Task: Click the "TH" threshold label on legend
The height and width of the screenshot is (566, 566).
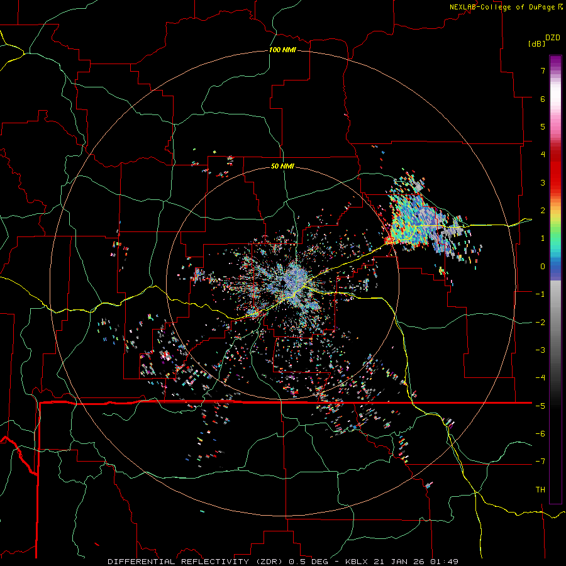Action: pos(540,490)
